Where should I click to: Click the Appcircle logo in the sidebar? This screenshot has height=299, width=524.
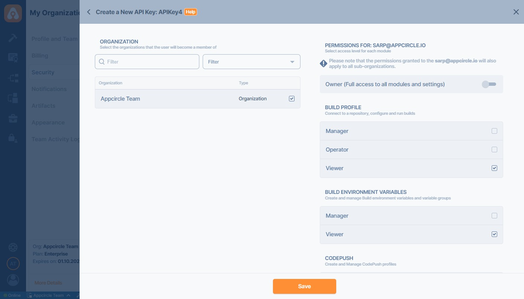tap(13, 13)
